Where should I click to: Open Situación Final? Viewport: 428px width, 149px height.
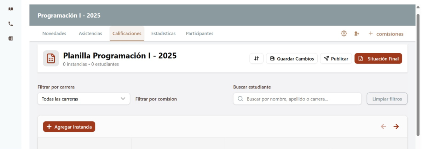click(x=378, y=58)
